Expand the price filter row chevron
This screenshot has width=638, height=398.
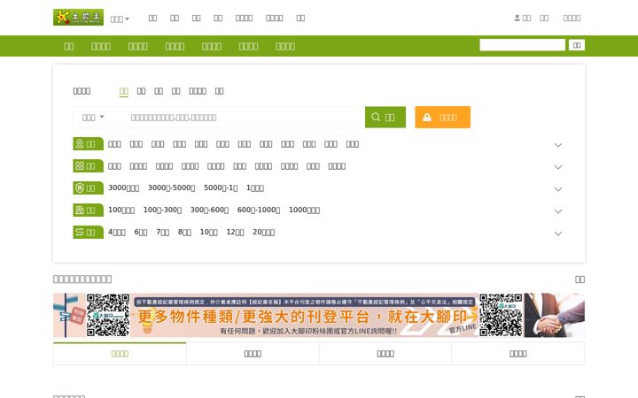(558, 189)
